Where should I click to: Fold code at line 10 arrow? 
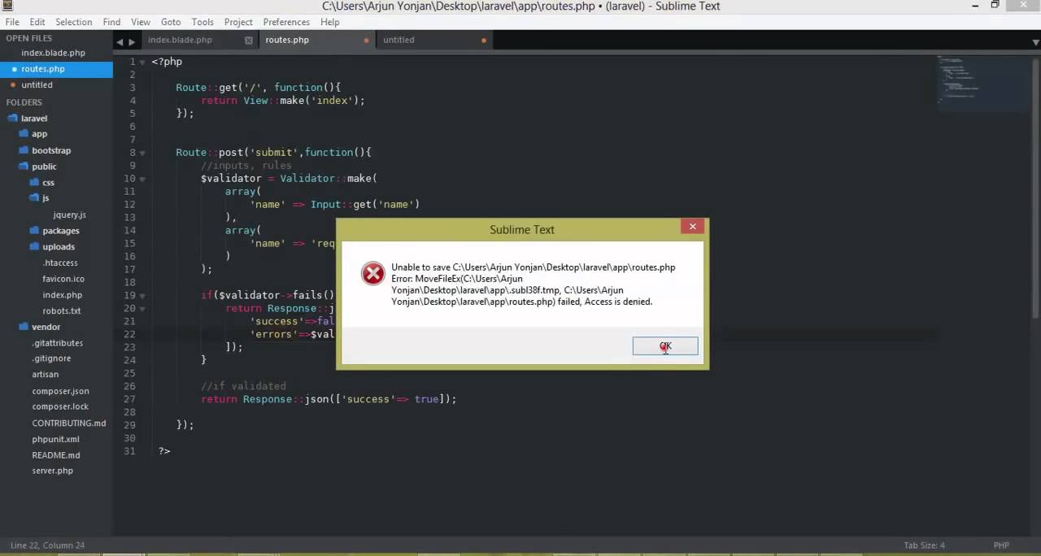coord(142,179)
